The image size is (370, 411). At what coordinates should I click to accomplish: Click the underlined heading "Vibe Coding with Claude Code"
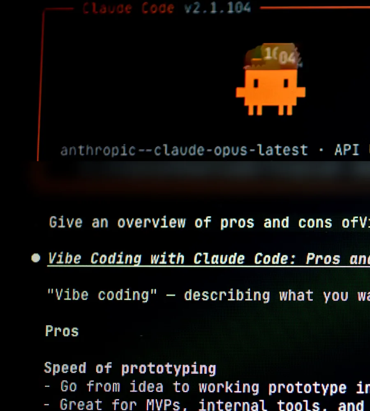pos(208,259)
